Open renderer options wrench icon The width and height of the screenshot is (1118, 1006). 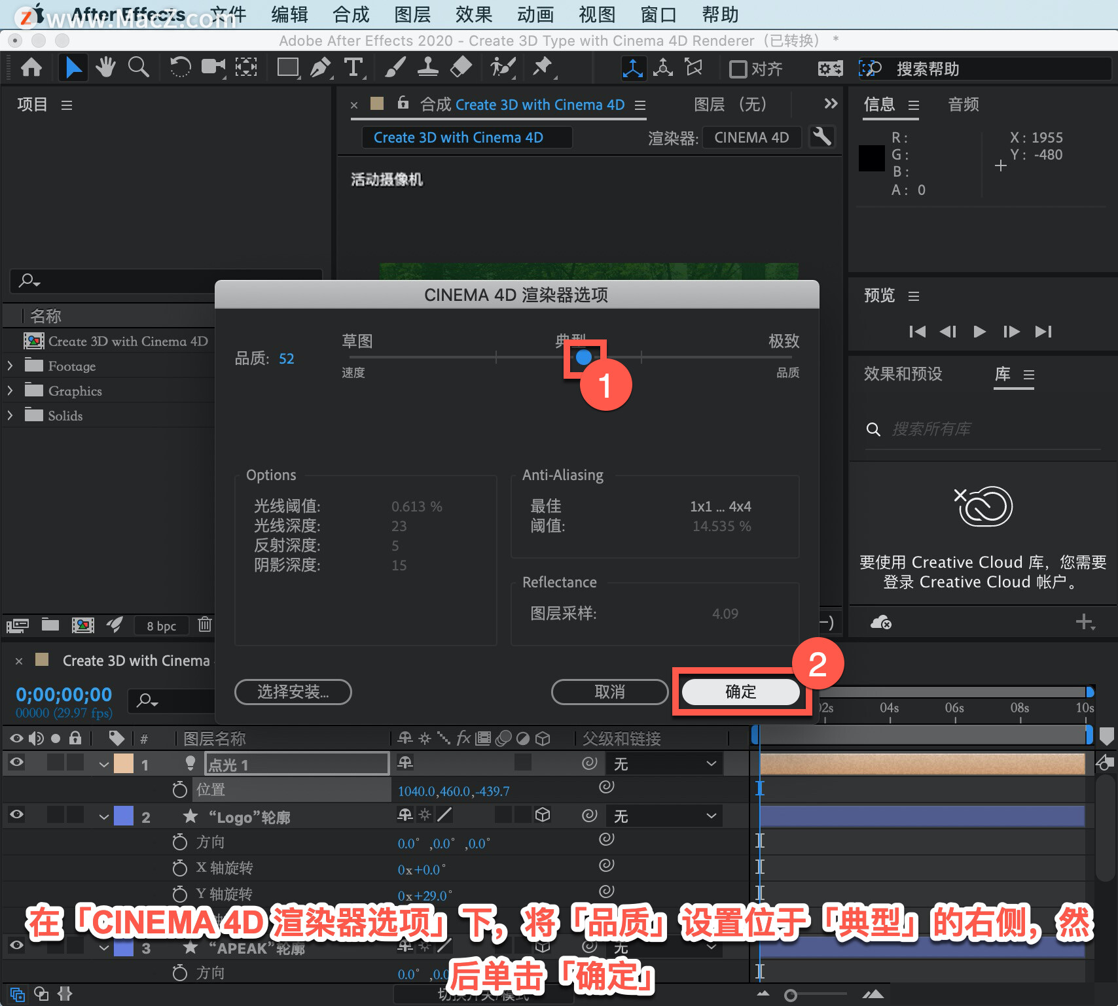(821, 137)
